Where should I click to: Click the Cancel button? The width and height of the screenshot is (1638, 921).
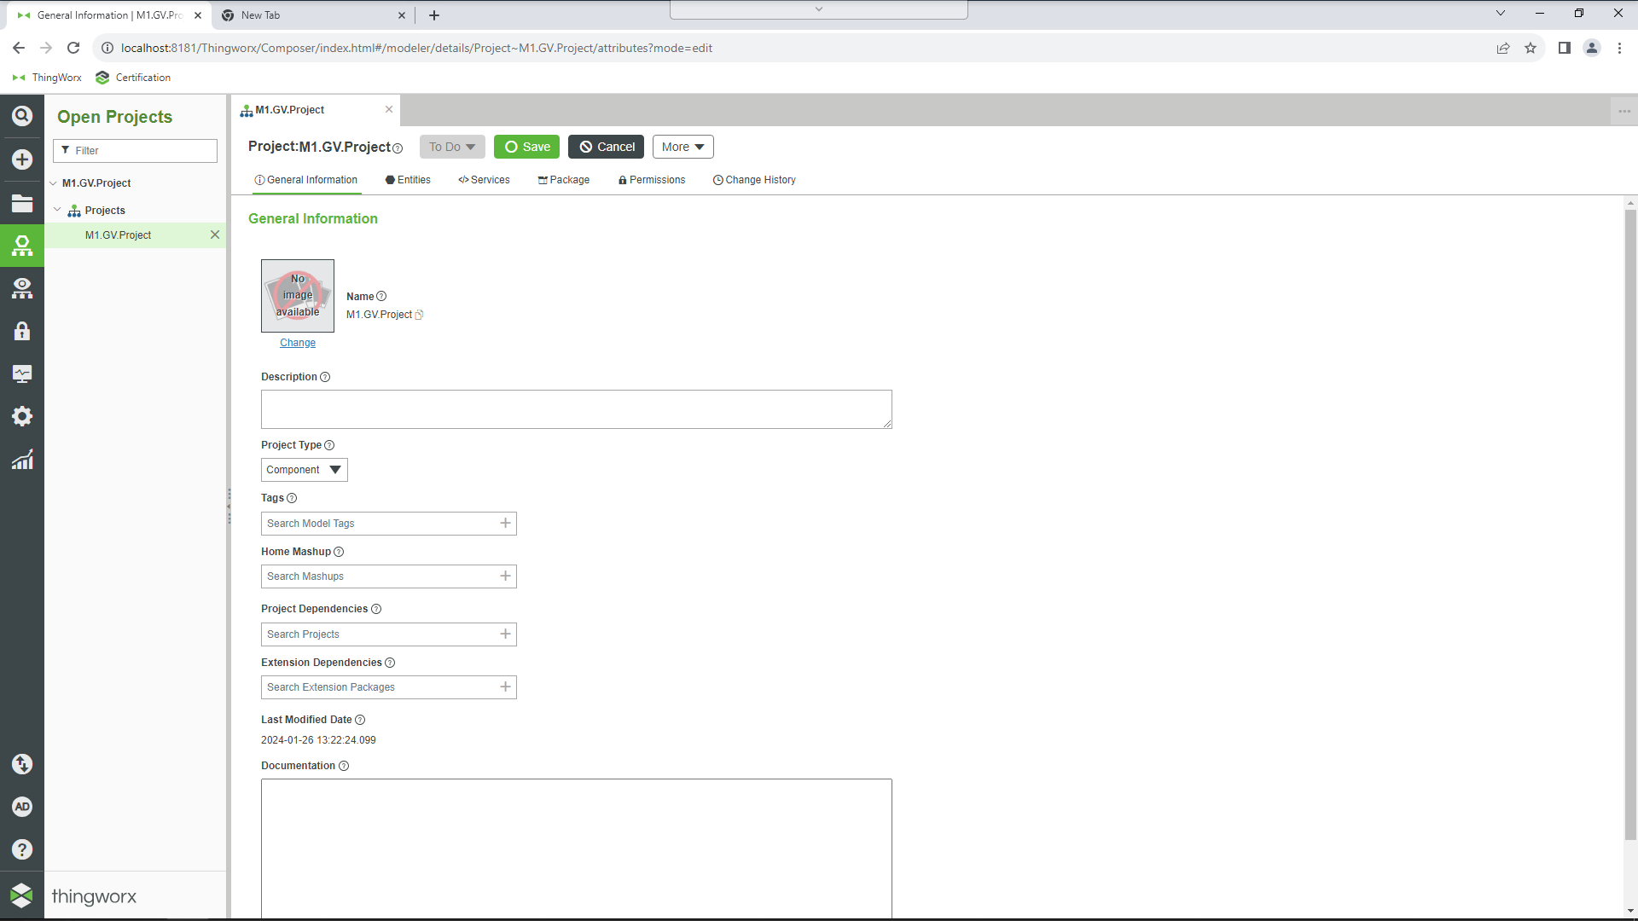607,147
